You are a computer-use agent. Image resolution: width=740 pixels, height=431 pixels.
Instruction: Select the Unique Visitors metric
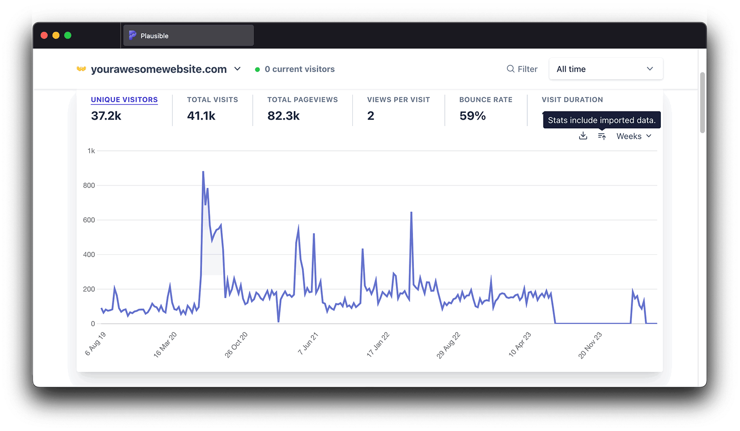[x=124, y=99]
